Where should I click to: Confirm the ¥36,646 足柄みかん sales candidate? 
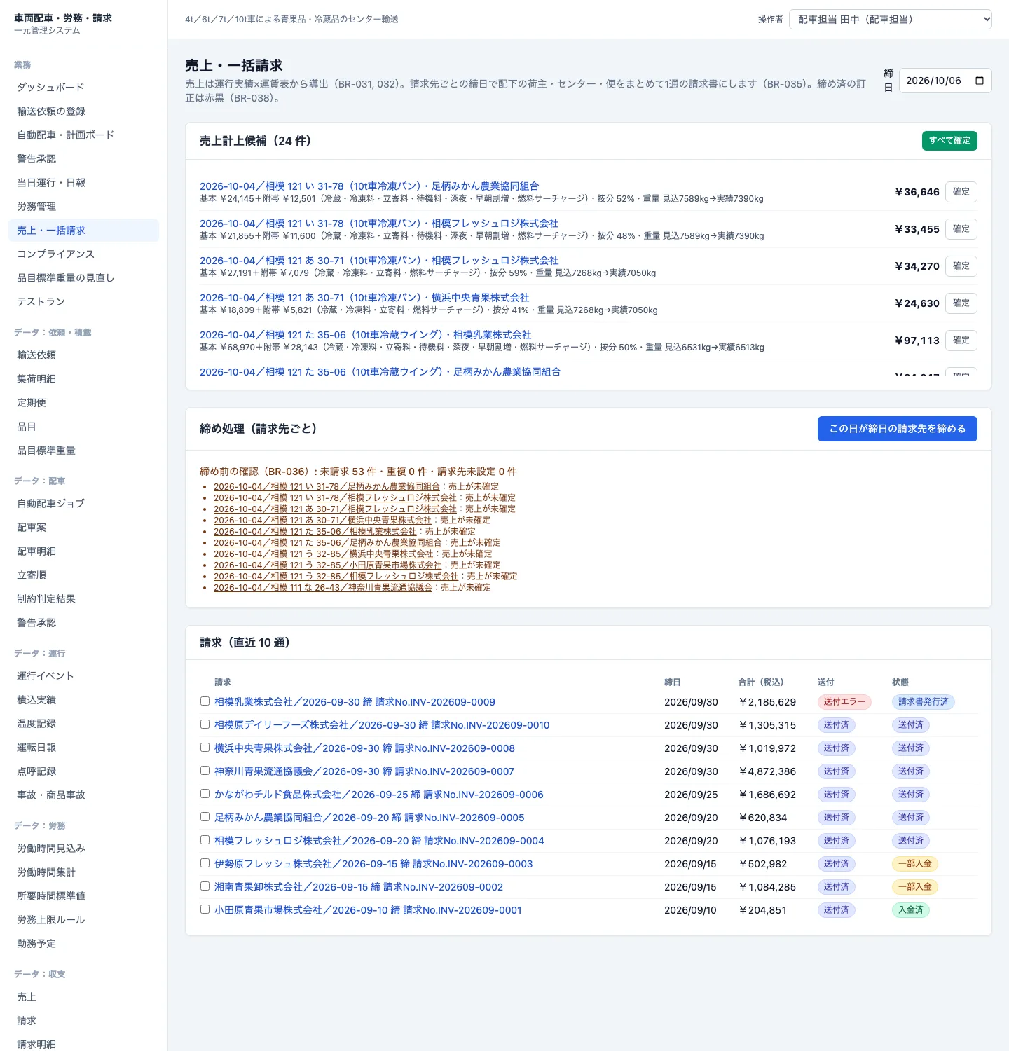pos(961,192)
